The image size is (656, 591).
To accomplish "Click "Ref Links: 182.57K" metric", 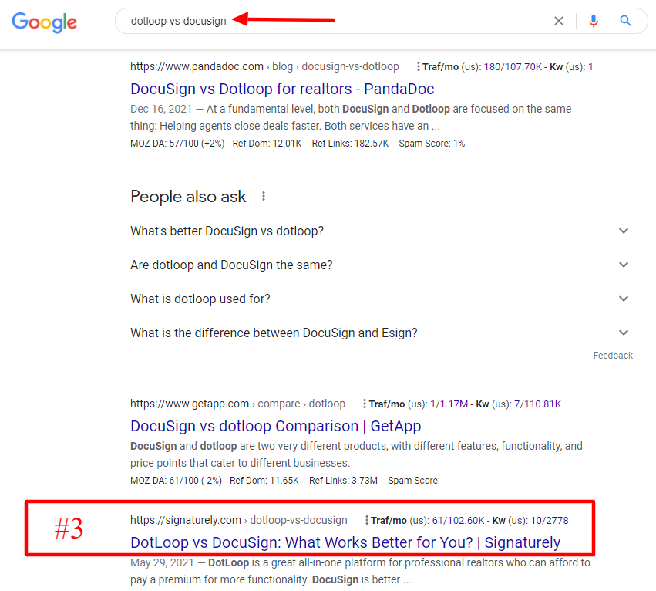I will coord(350,144).
